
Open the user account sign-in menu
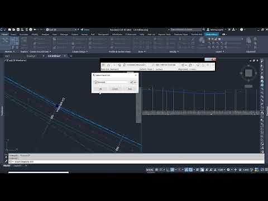(x=216, y=30)
